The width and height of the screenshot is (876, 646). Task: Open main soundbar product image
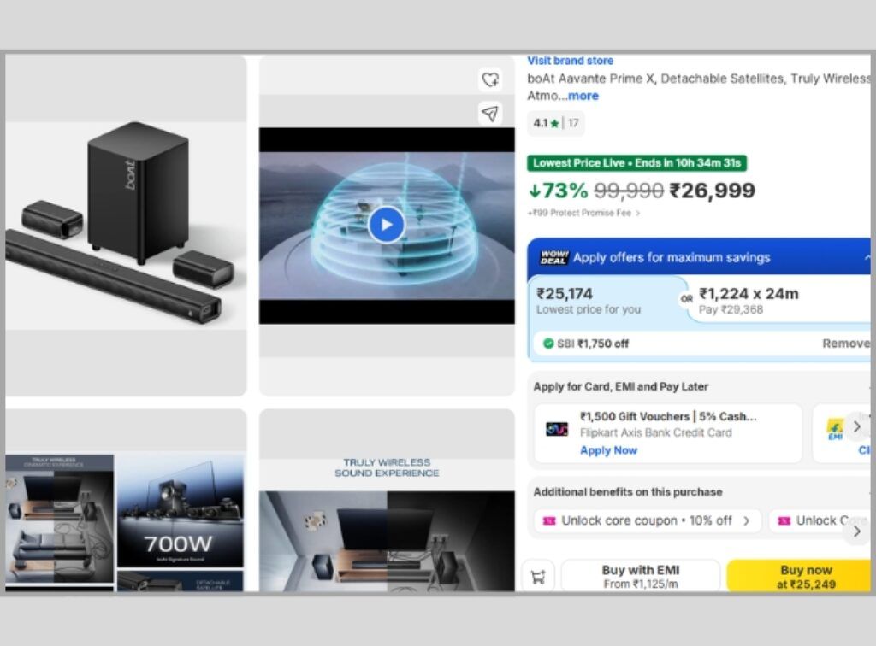126,226
